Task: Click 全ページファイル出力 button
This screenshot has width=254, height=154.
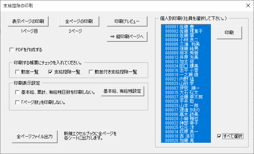Action: point(35,137)
